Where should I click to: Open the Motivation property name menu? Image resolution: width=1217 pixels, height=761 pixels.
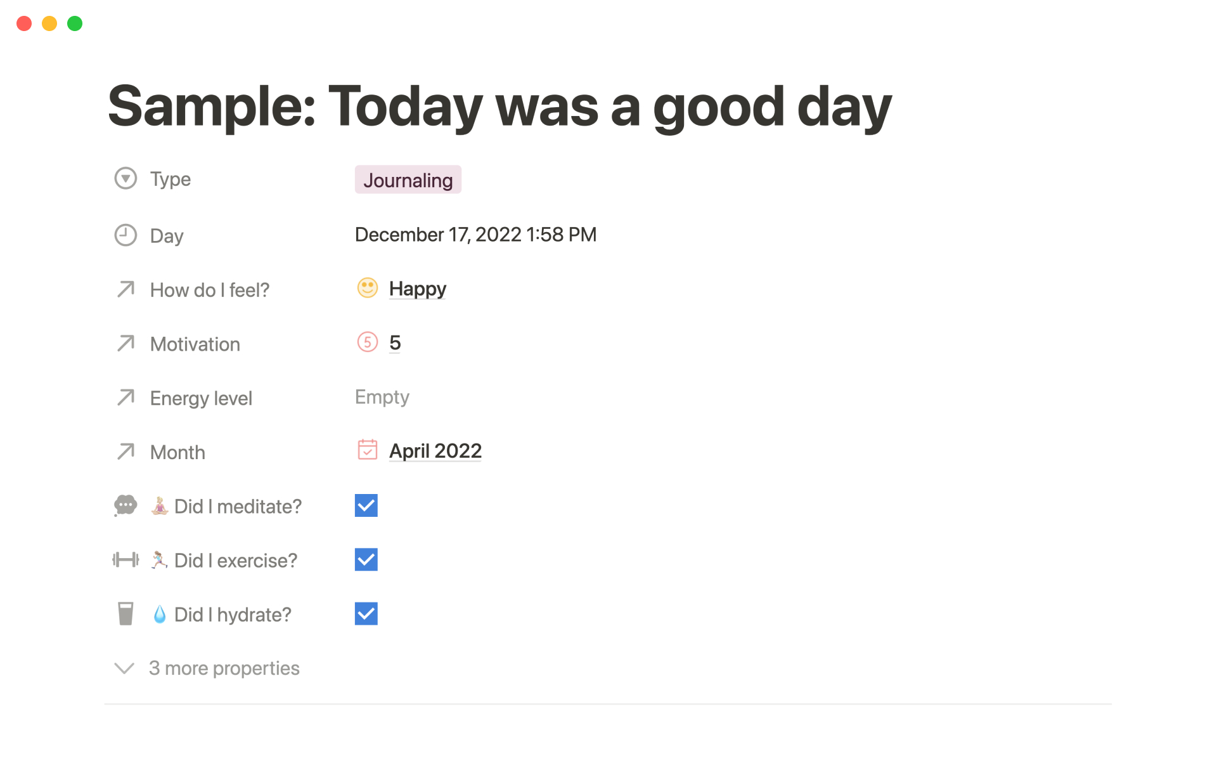click(x=195, y=344)
